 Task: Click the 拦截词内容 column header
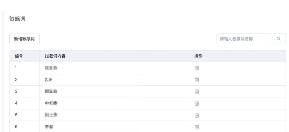coord(55,56)
